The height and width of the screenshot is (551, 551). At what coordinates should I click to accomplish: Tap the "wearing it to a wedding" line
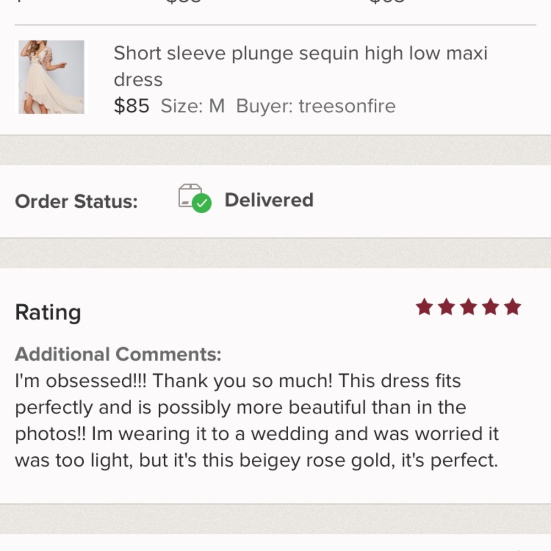click(256, 434)
